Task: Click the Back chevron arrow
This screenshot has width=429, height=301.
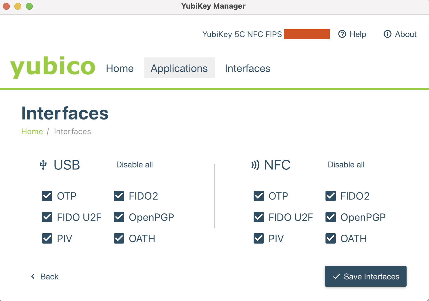Action: [33, 276]
